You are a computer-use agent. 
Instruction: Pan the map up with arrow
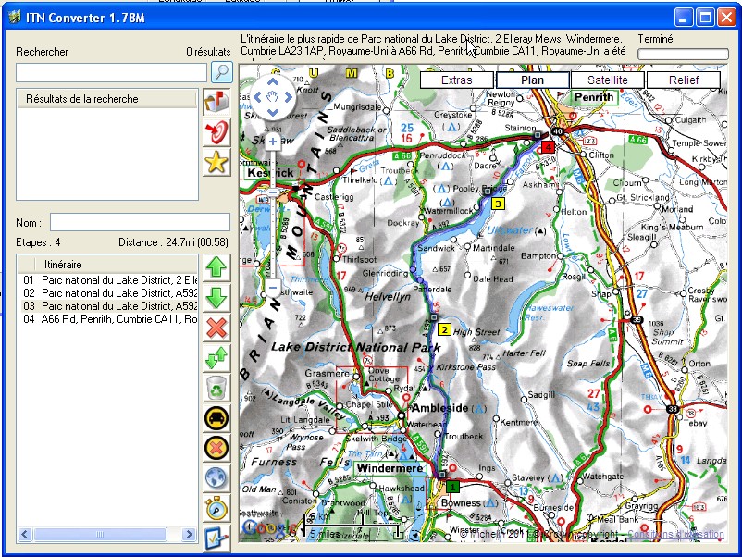(x=273, y=82)
